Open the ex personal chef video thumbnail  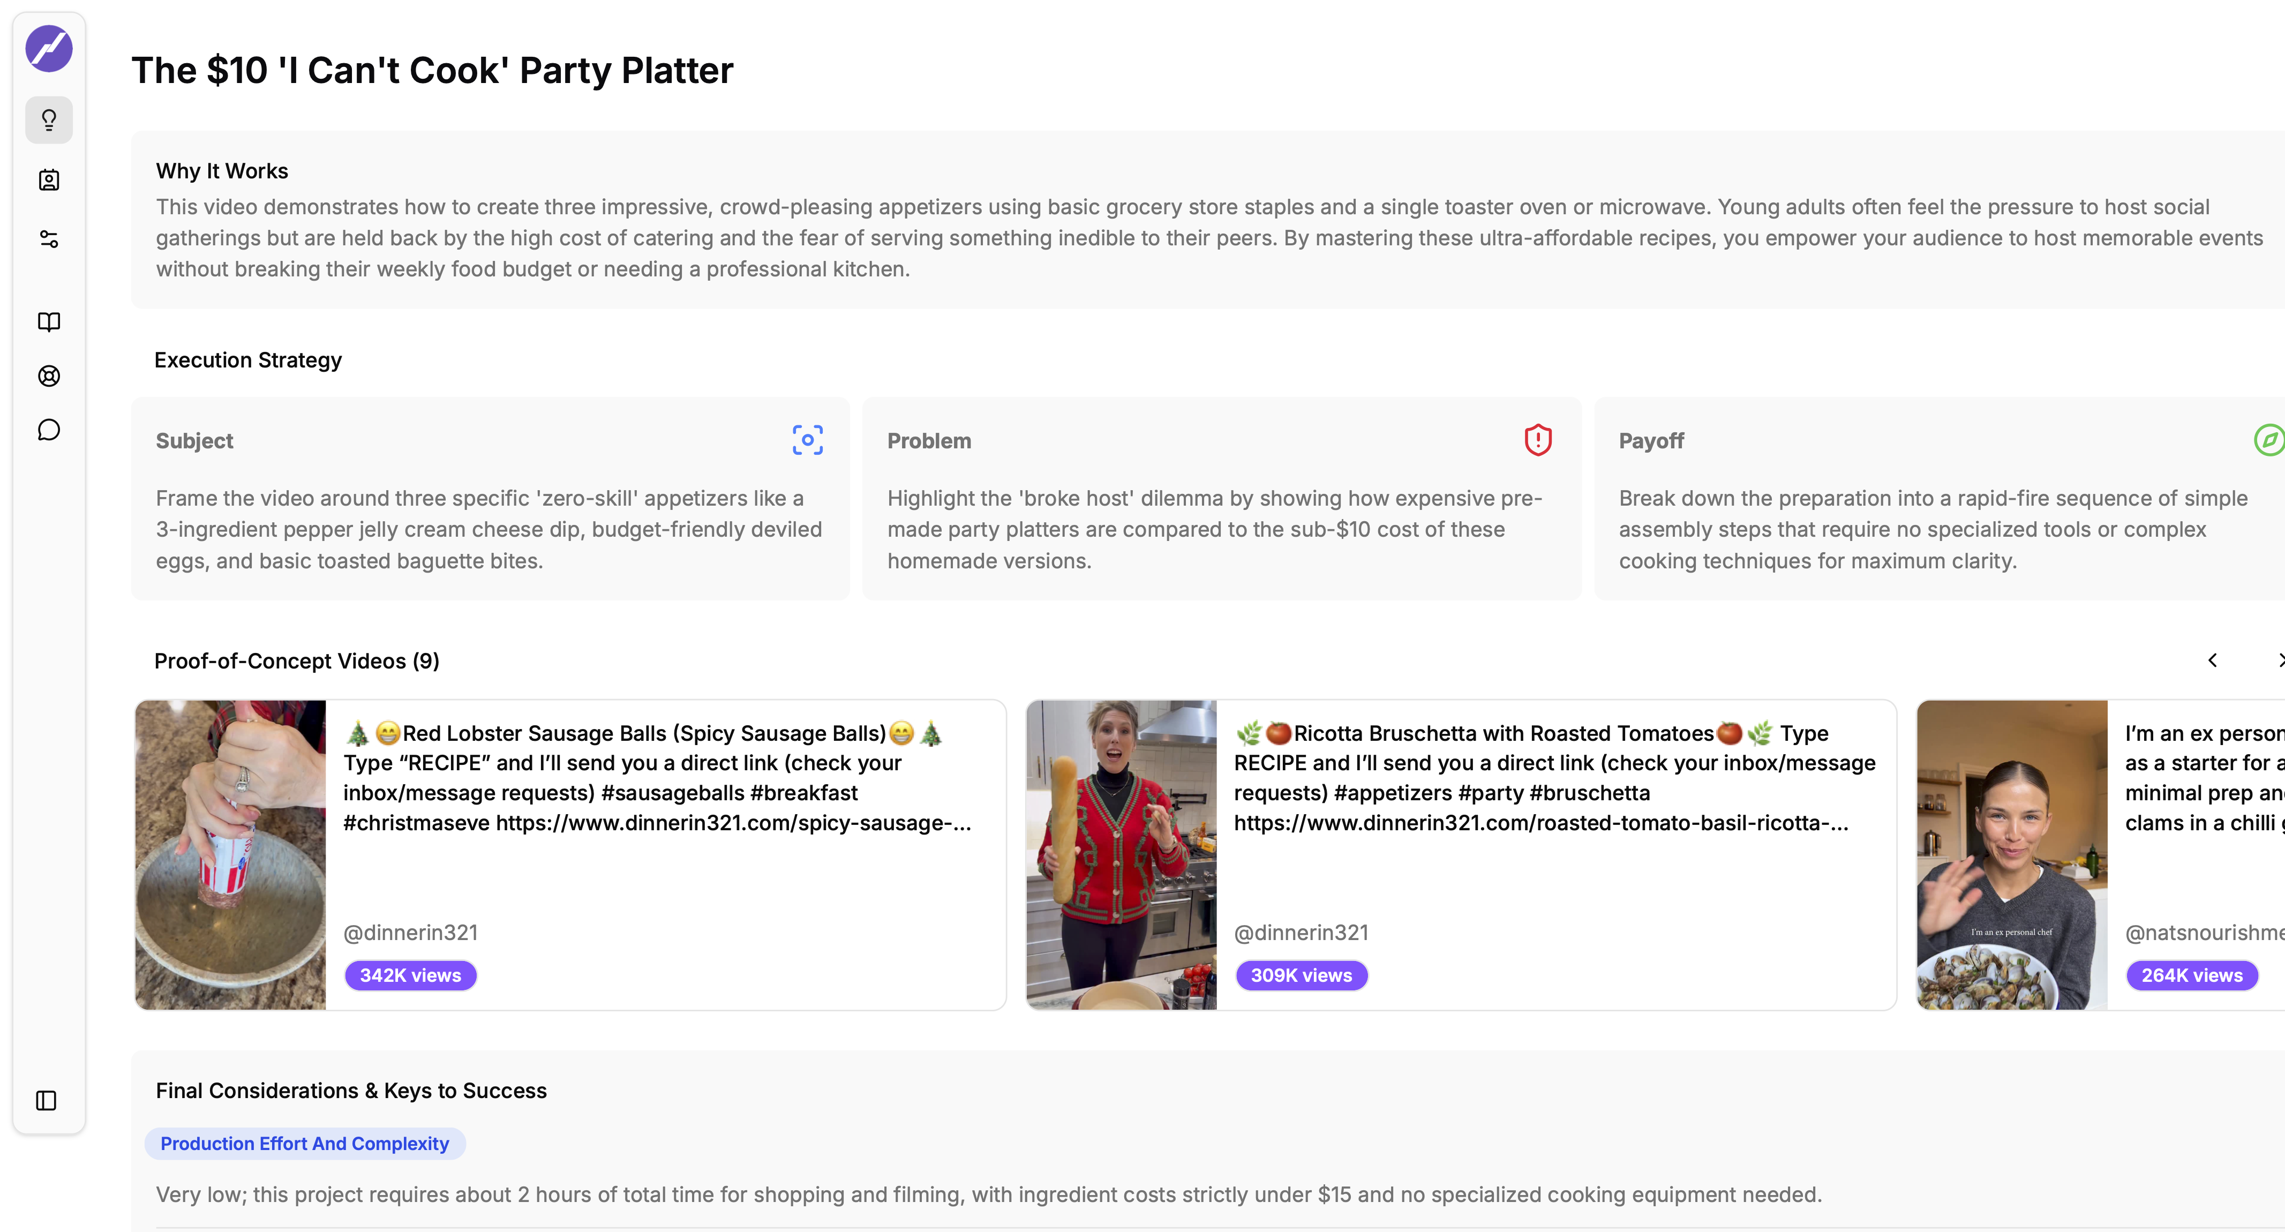[2012, 855]
